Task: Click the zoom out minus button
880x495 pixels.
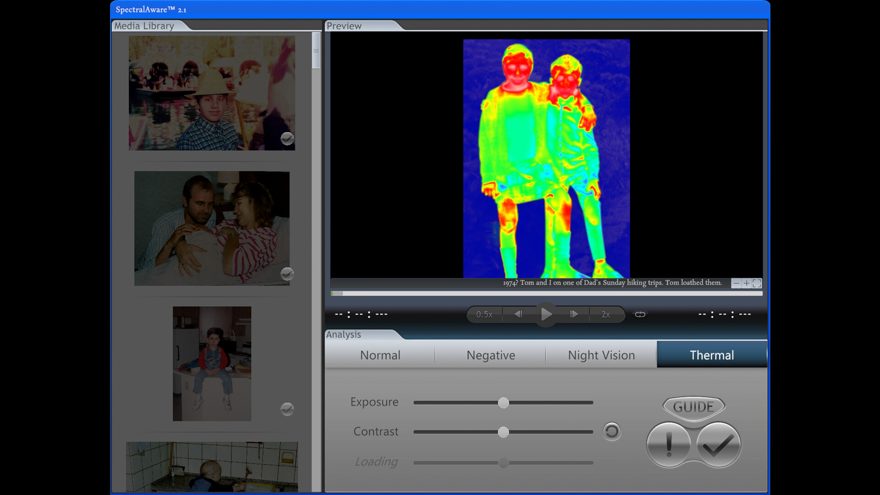Action: 736,283
